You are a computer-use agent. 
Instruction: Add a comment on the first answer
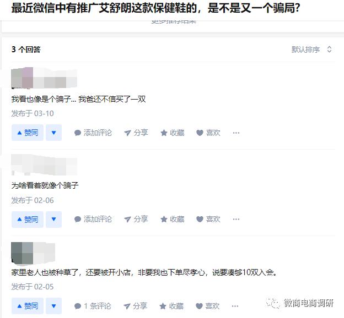point(93,133)
